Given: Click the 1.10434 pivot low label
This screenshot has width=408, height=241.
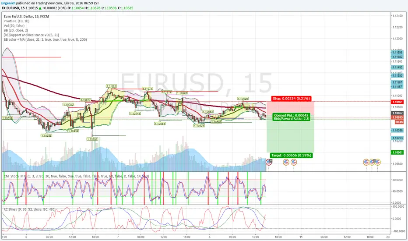Looking at the screenshot, I should (x=73, y=131).
